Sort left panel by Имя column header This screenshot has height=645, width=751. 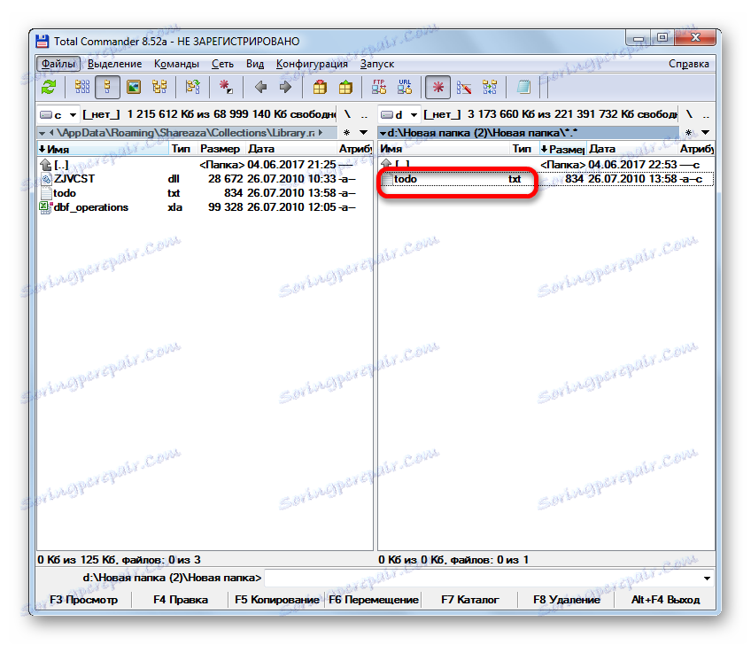point(104,149)
